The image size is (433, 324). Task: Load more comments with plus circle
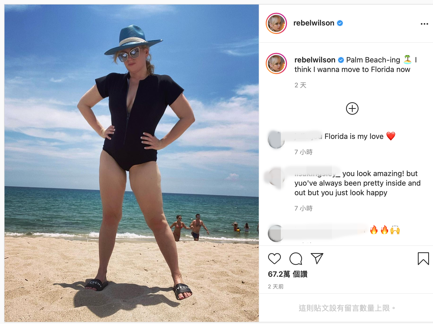352,109
